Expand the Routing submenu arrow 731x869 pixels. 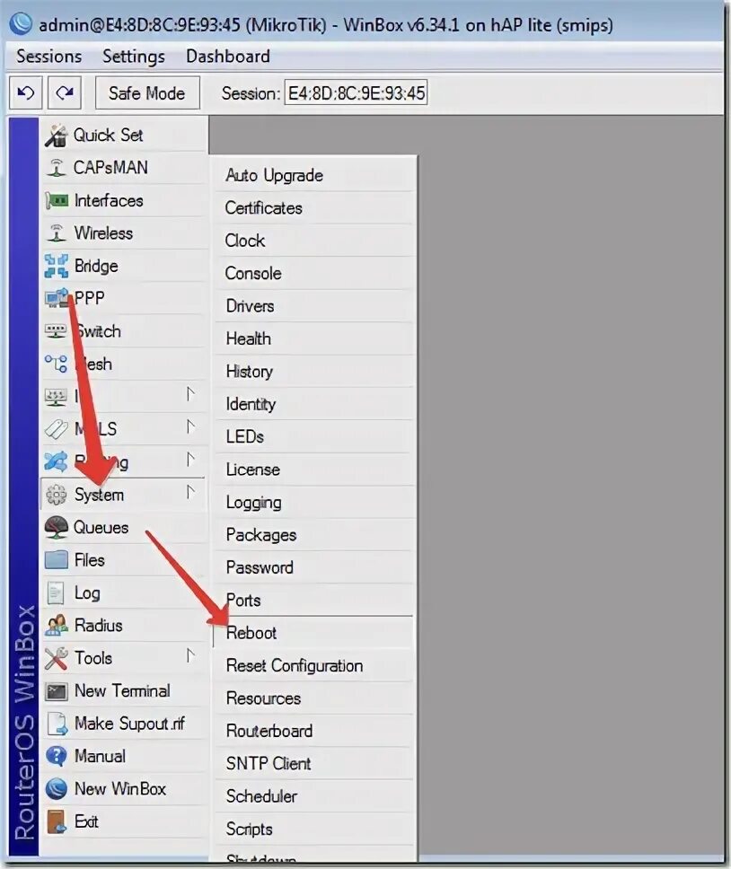coord(190,459)
